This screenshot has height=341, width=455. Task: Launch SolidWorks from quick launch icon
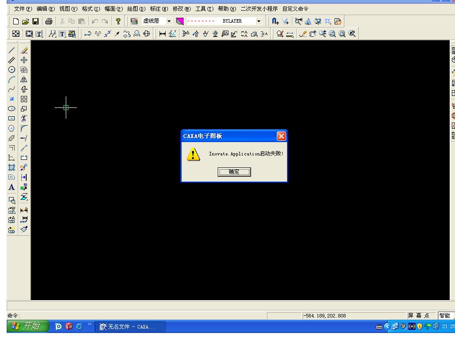(69, 326)
